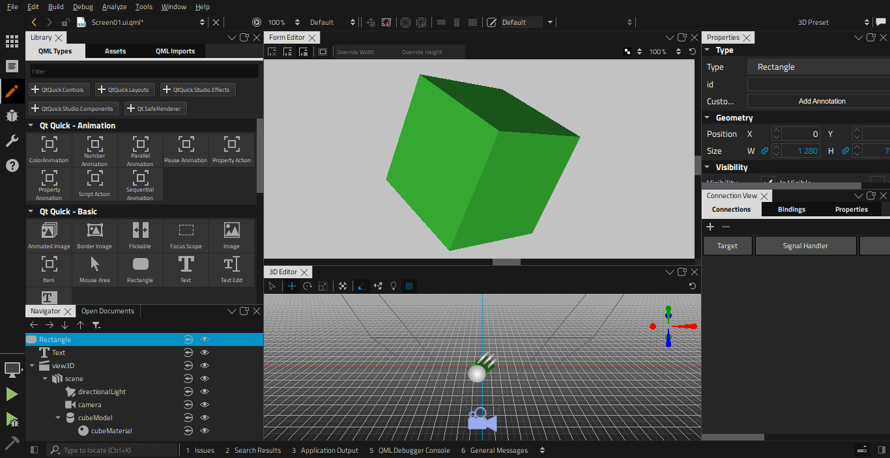Viewport: 890px width, 458px height.
Task: Toggle the grid display in the 3D editor
Action: pos(409,285)
